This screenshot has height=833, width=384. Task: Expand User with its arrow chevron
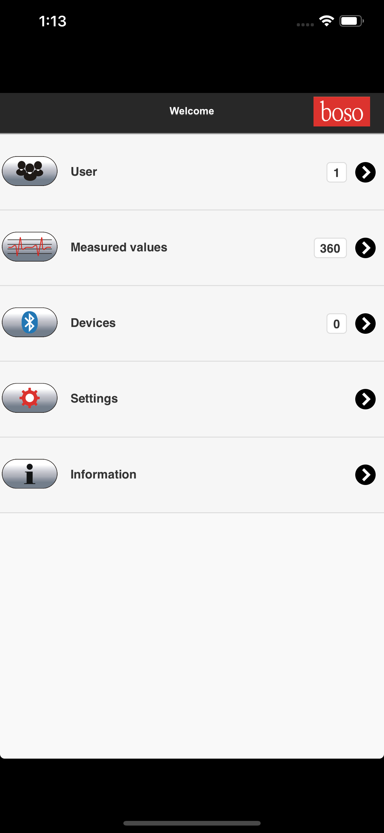tap(365, 172)
